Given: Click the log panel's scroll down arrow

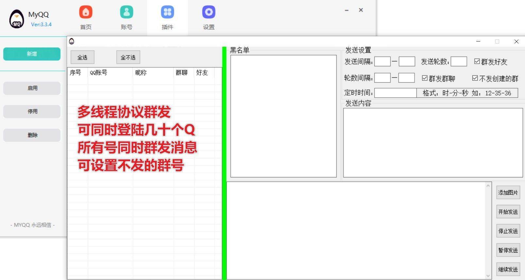Looking at the screenshot, I should 488,276.
